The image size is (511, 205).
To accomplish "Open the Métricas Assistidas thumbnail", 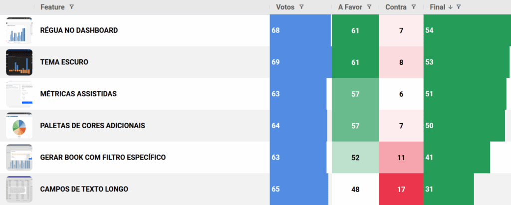I will click(x=19, y=94).
